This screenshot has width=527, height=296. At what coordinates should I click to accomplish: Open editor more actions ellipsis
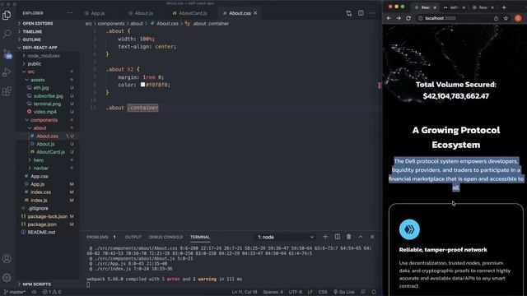point(372,13)
